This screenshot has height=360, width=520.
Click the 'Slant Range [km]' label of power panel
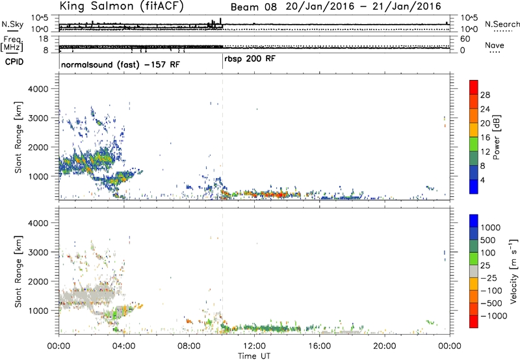[18, 137]
